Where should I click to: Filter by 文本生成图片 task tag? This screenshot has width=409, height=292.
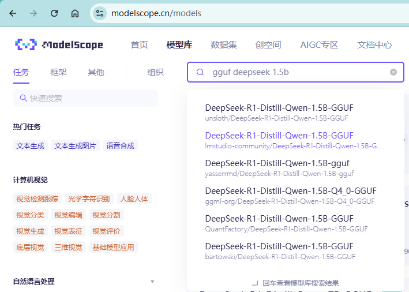[x=76, y=145]
